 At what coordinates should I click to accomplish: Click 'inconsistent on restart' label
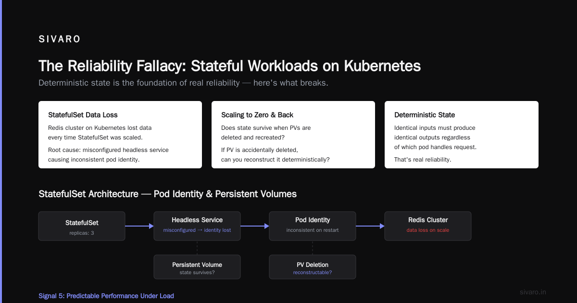point(313,230)
